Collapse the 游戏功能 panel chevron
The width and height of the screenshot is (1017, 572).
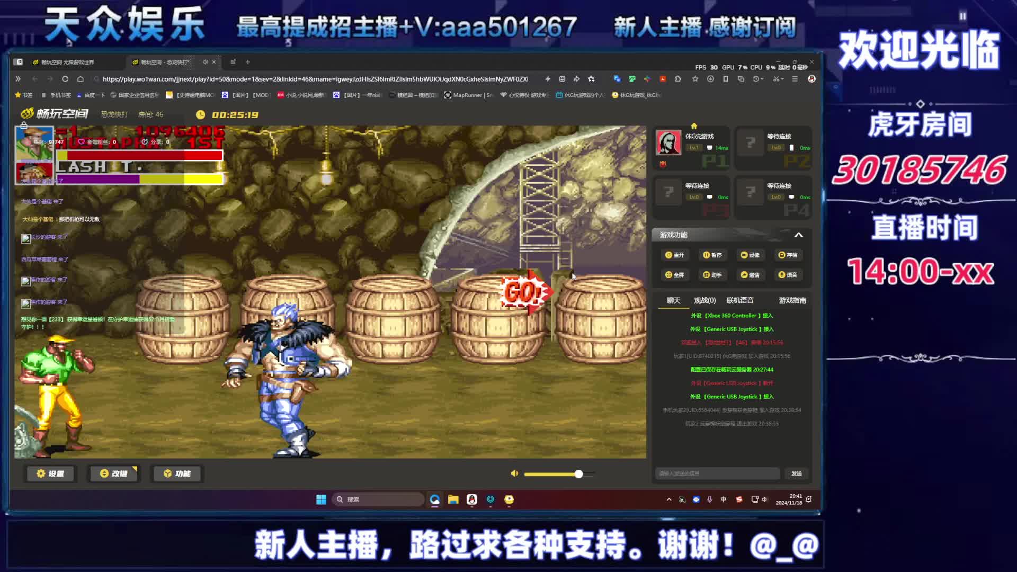tap(798, 235)
